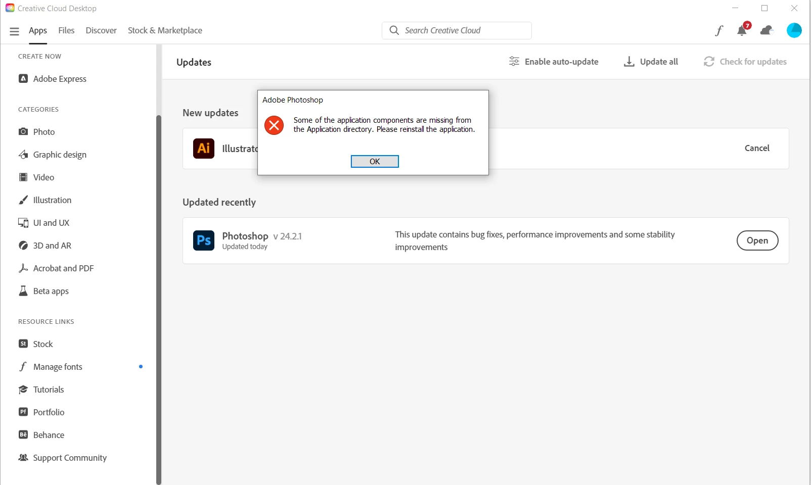Select the Acrobat and PDF icon
This screenshot has height=485, width=811.
click(23, 268)
